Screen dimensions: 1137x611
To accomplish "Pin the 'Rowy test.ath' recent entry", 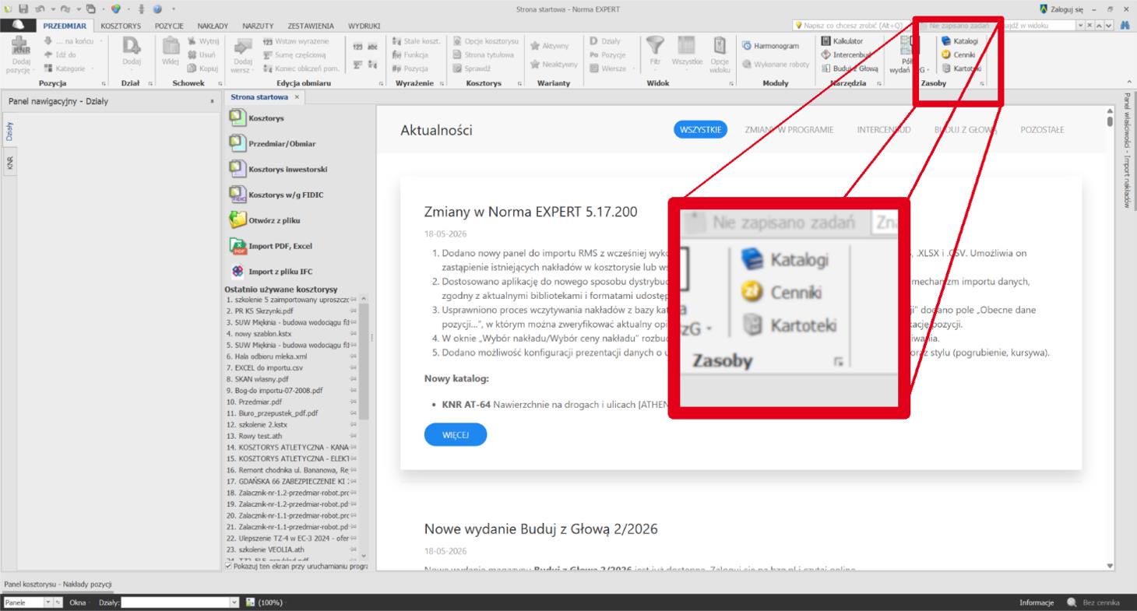I will pos(354,436).
